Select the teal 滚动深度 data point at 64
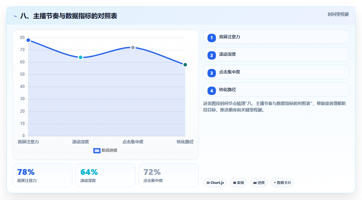 (80, 57)
